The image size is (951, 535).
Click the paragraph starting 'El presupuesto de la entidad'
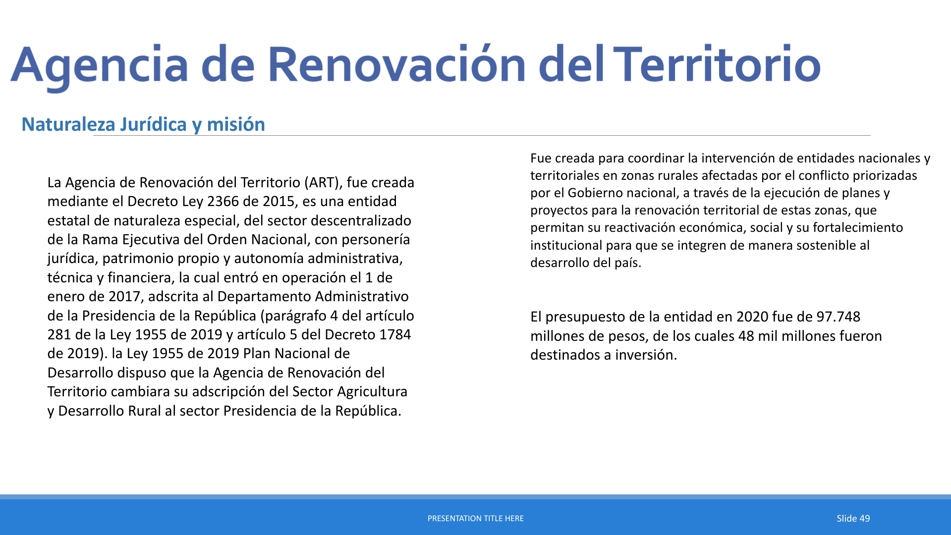tap(706, 336)
